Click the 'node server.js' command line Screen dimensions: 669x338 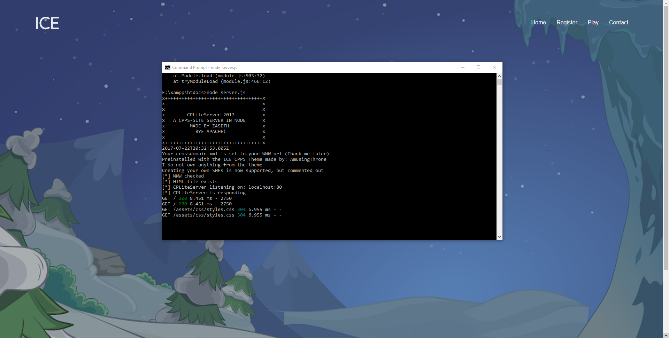click(x=204, y=93)
